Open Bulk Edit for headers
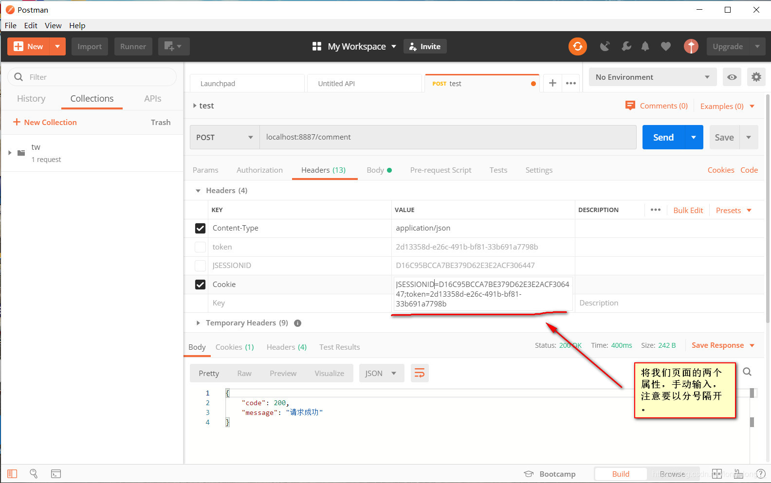This screenshot has height=483, width=771. point(688,210)
